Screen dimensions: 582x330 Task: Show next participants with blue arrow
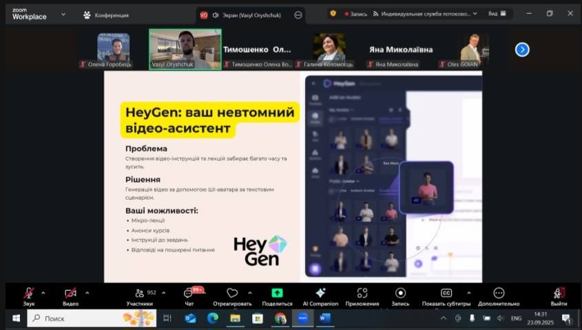522,49
